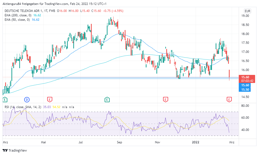The height and width of the screenshot is (155, 259).
Task: Click the Mai label on the time axis
Action: pos(43,142)
